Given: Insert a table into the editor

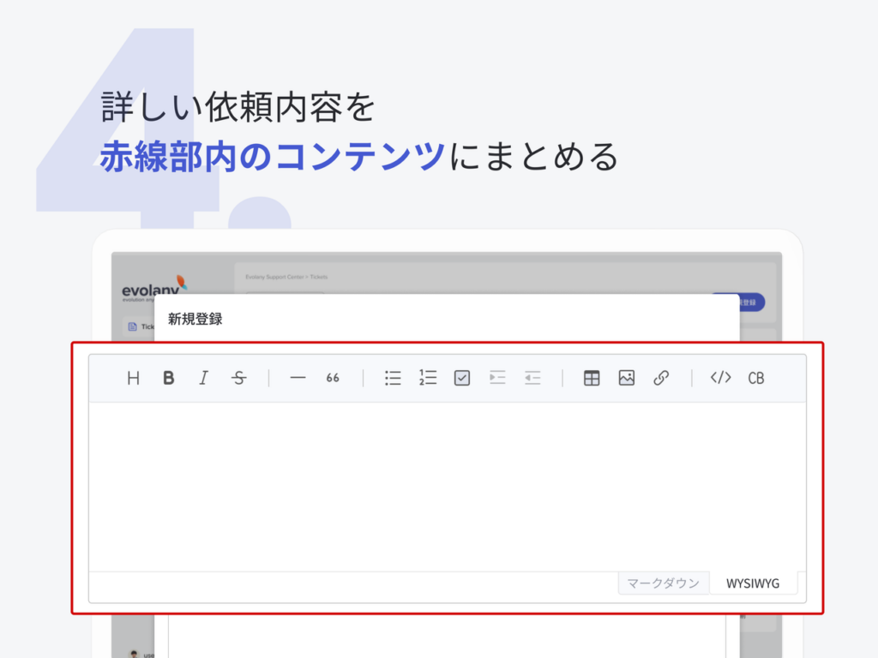Looking at the screenshot, I should tap(592, 378).
